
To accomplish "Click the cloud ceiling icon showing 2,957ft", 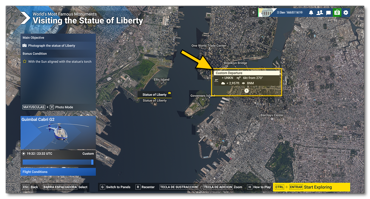I will [x=224, y=83].
